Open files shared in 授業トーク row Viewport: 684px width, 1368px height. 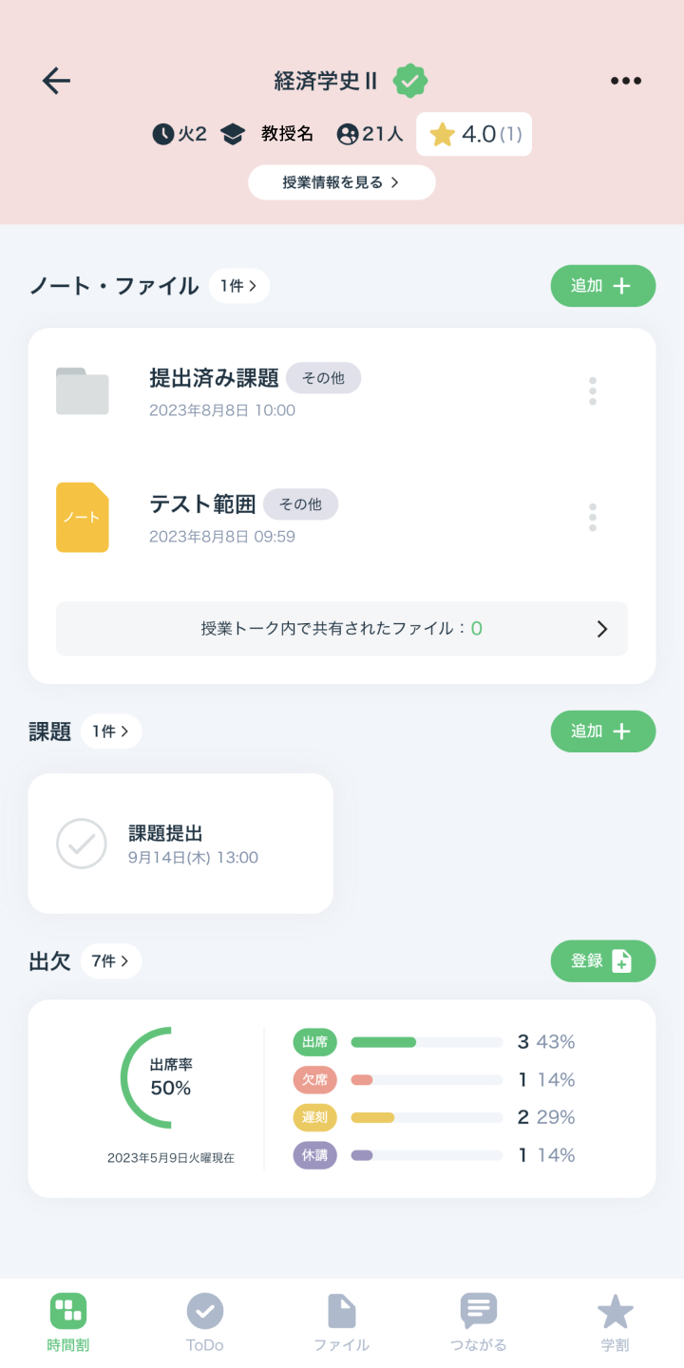342,629
